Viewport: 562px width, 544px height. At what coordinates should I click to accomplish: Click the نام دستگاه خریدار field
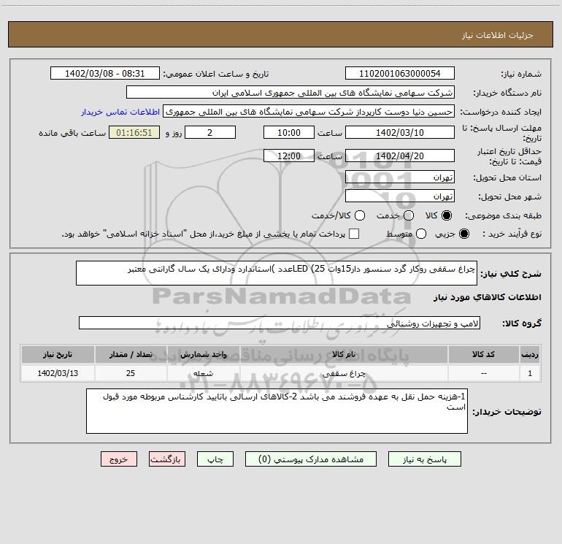290,92
